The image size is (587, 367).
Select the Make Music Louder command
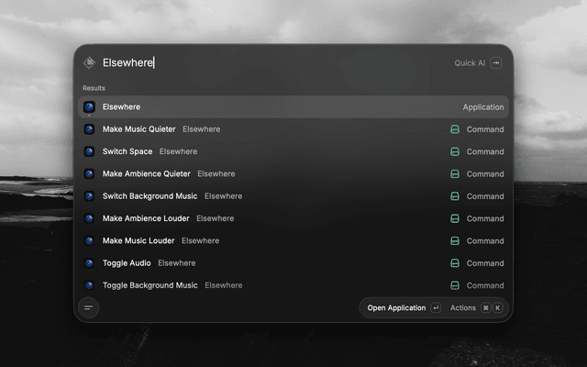293,240
